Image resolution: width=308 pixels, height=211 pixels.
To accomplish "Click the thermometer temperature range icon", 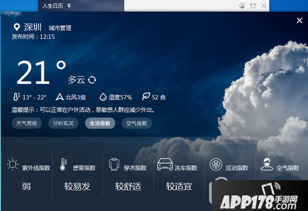I will click(16, 97).
